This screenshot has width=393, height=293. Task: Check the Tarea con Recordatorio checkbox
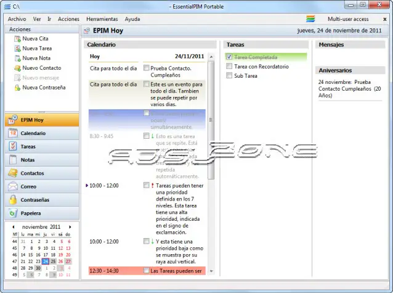pos(229,66)
